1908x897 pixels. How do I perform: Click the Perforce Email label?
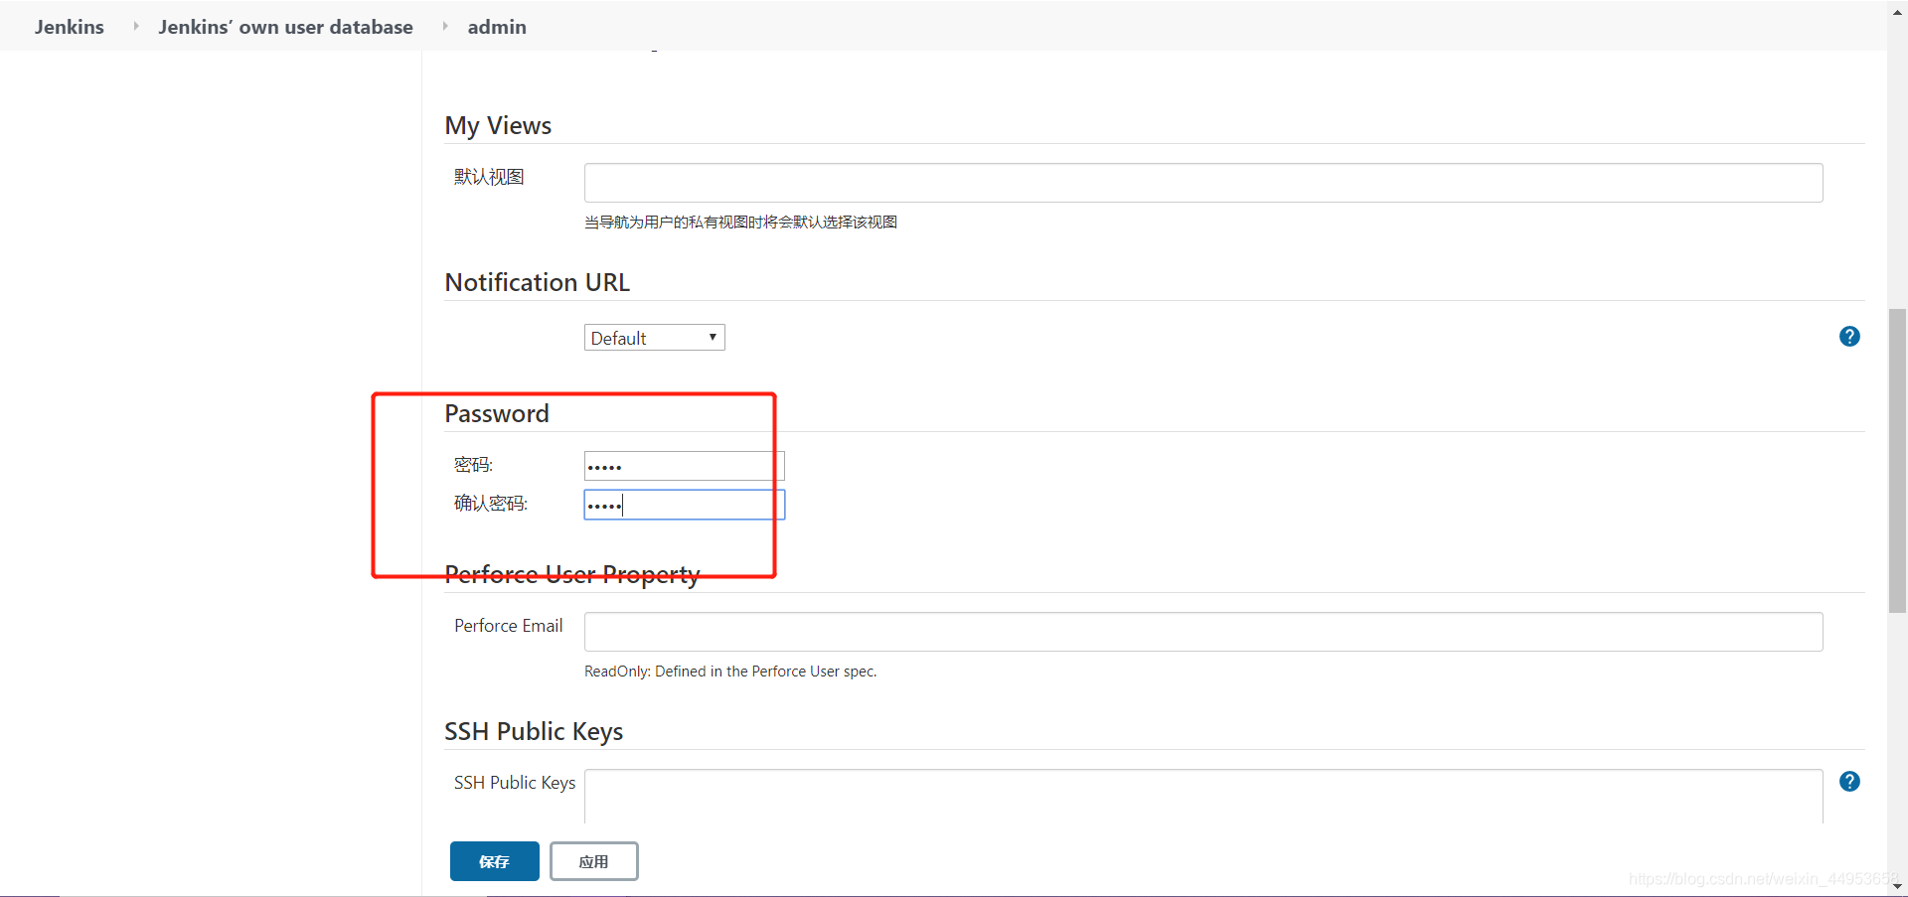(509, 626)
